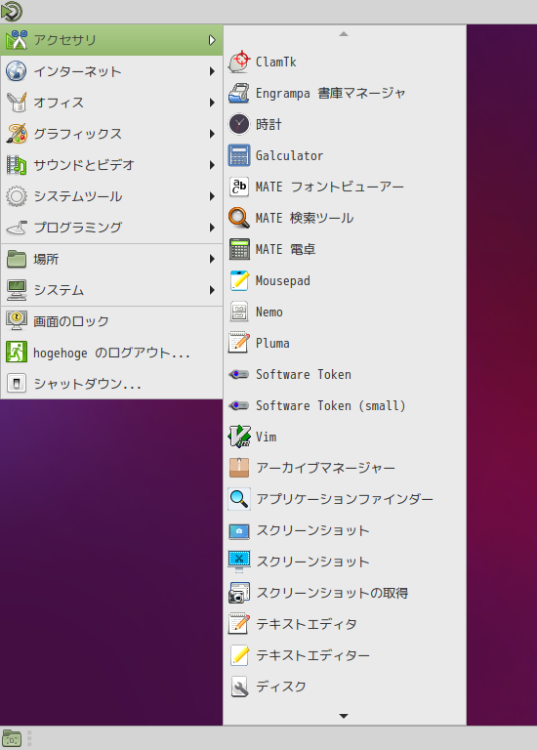Launch the ディスク wrench icon

click(239, 687)
